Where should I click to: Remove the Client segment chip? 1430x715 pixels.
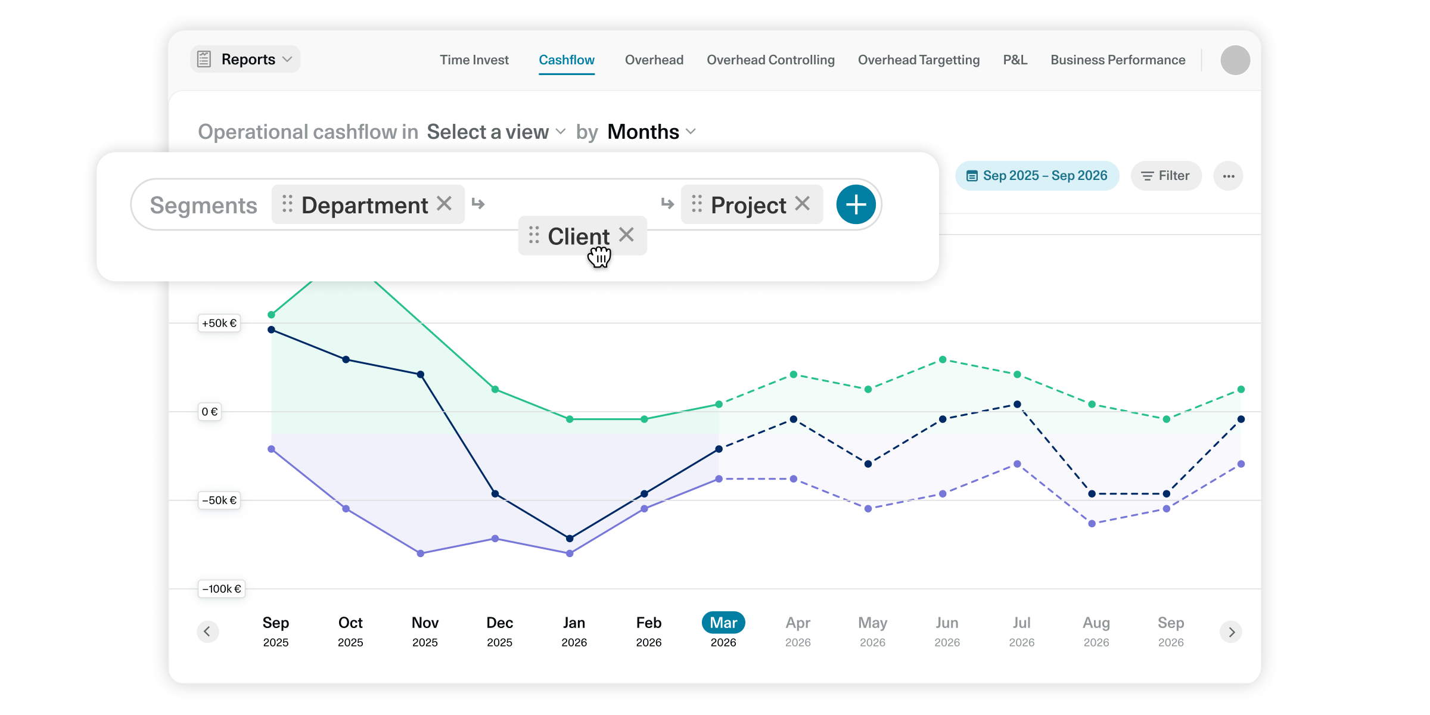click(x=626, y=235)
